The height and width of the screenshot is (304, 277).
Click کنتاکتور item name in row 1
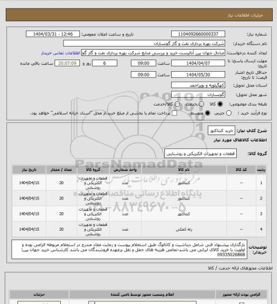[184, 183]
